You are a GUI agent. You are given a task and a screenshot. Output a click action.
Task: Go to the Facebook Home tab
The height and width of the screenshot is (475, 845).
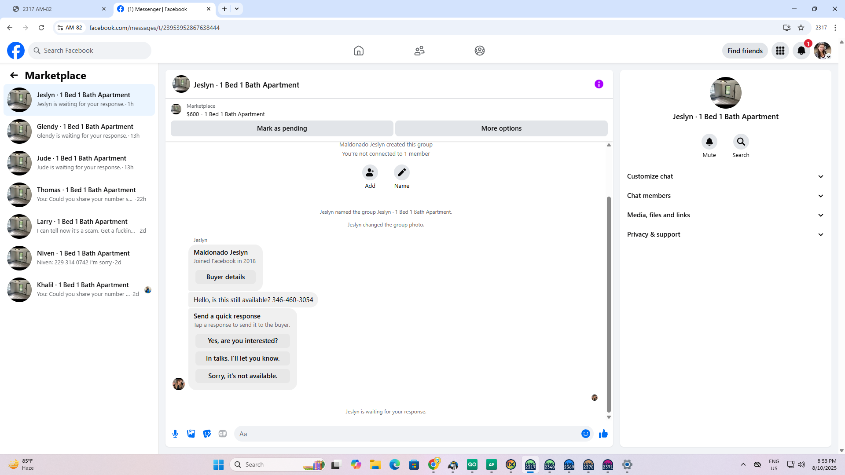[359, 51]
